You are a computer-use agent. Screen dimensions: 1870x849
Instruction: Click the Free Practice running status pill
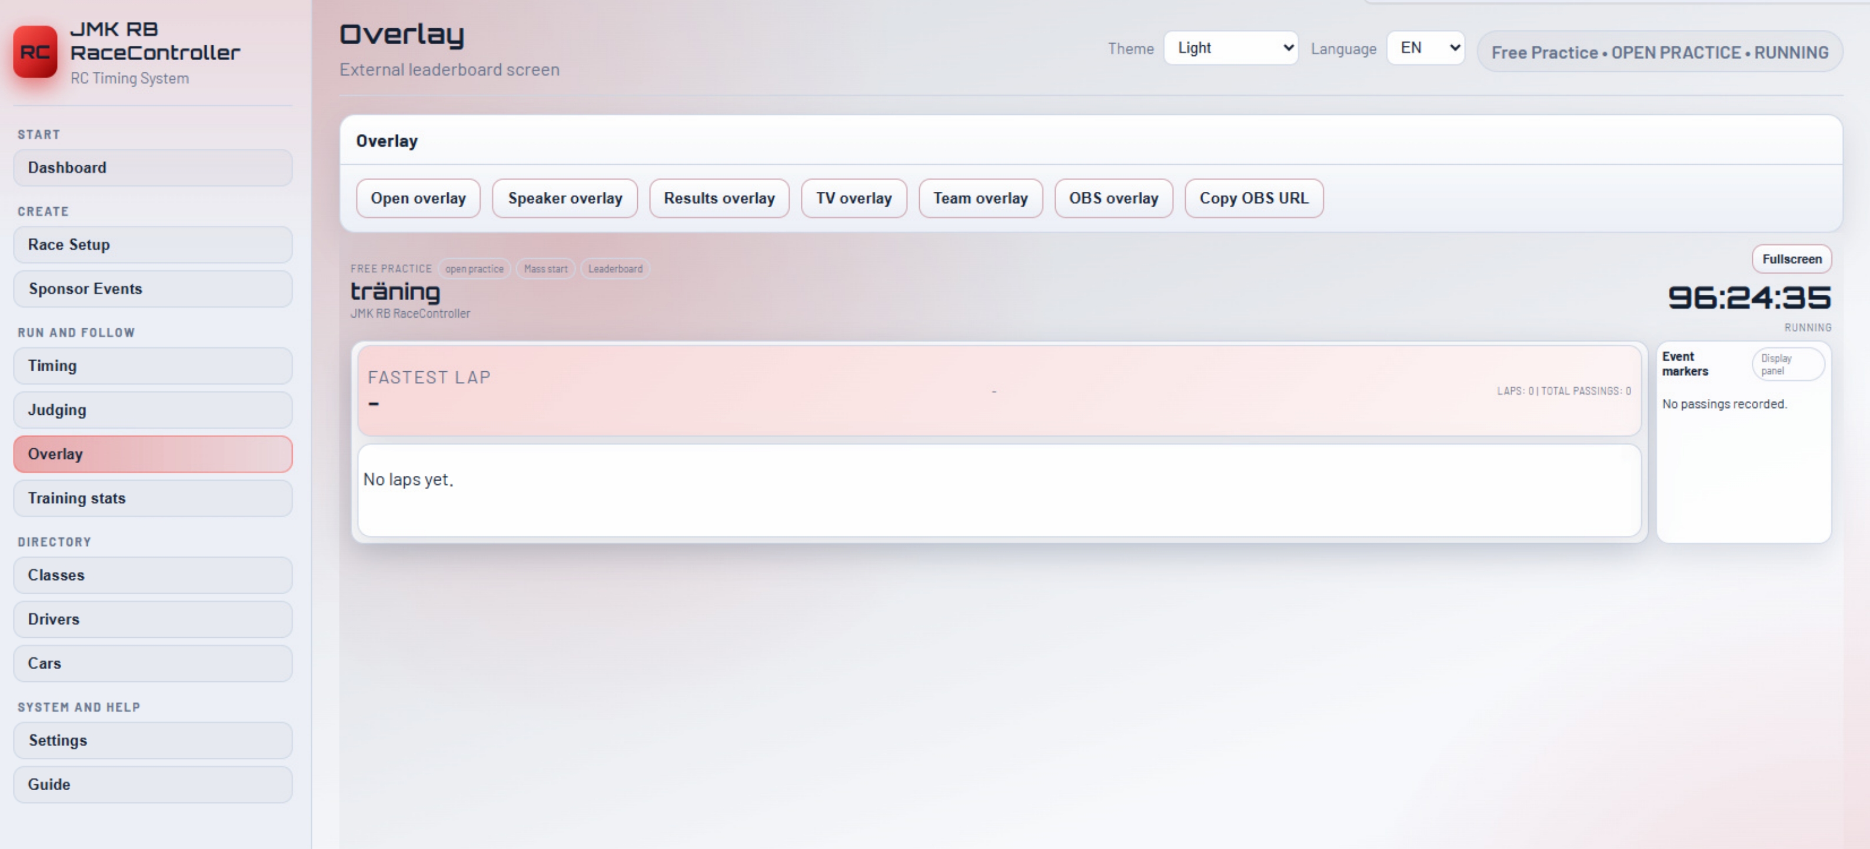pyautogui.click(x=1659, y=52)
